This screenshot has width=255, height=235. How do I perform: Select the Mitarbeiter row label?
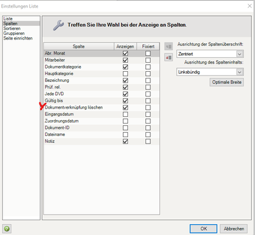[x=55, y=60]
